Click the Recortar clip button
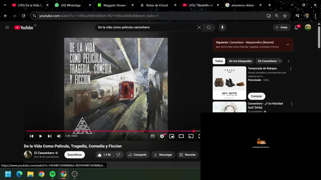 (x=188, y=155)
